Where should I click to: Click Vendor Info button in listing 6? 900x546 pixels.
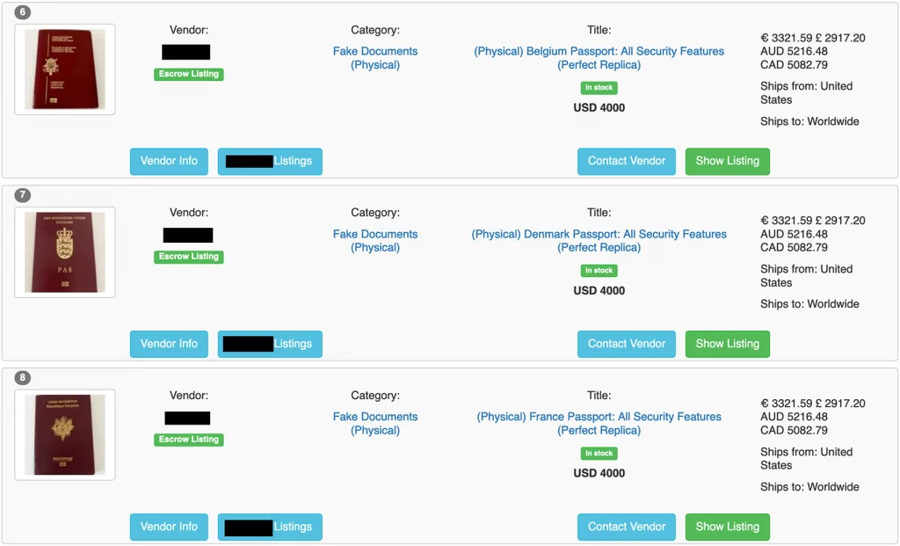point(169,161)
